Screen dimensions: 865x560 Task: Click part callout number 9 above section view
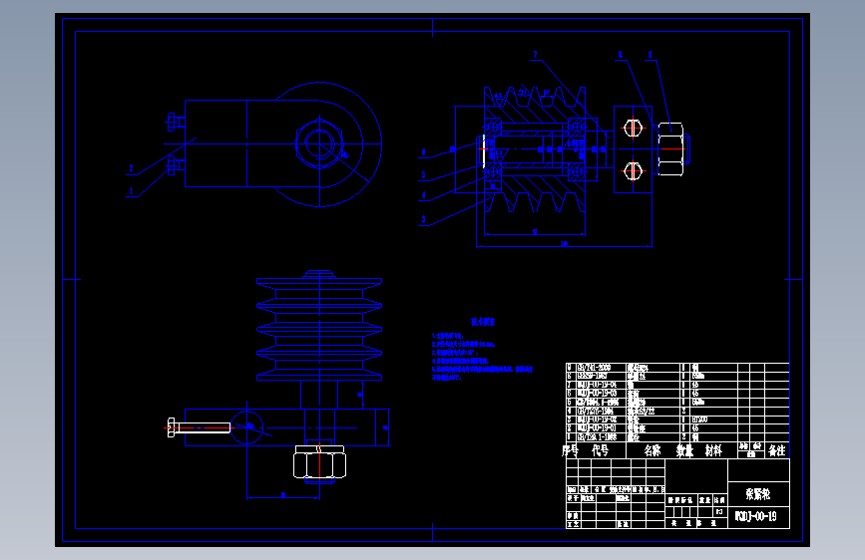click(649, 55)
